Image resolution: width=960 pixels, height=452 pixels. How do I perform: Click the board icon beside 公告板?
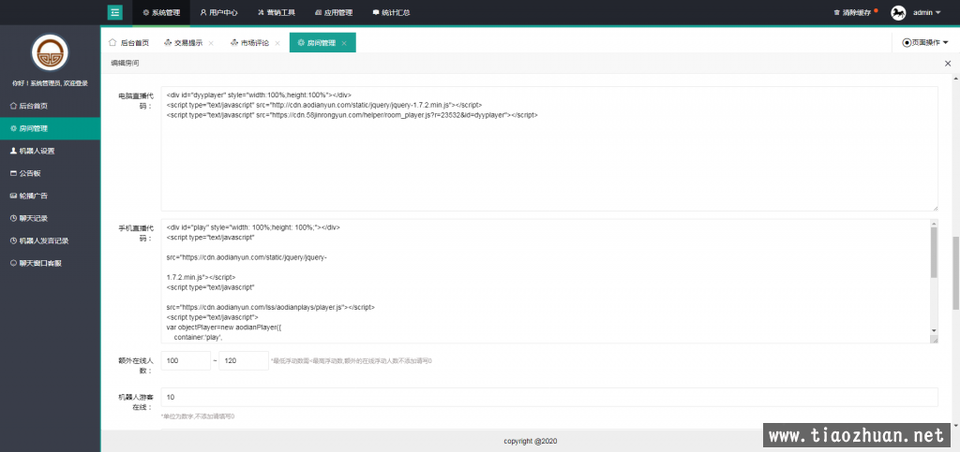(13, 173)
